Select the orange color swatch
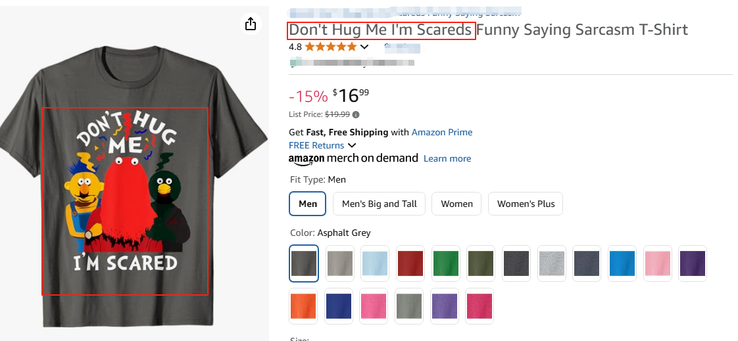Viewport: 738px width, 341px height. 304,306
